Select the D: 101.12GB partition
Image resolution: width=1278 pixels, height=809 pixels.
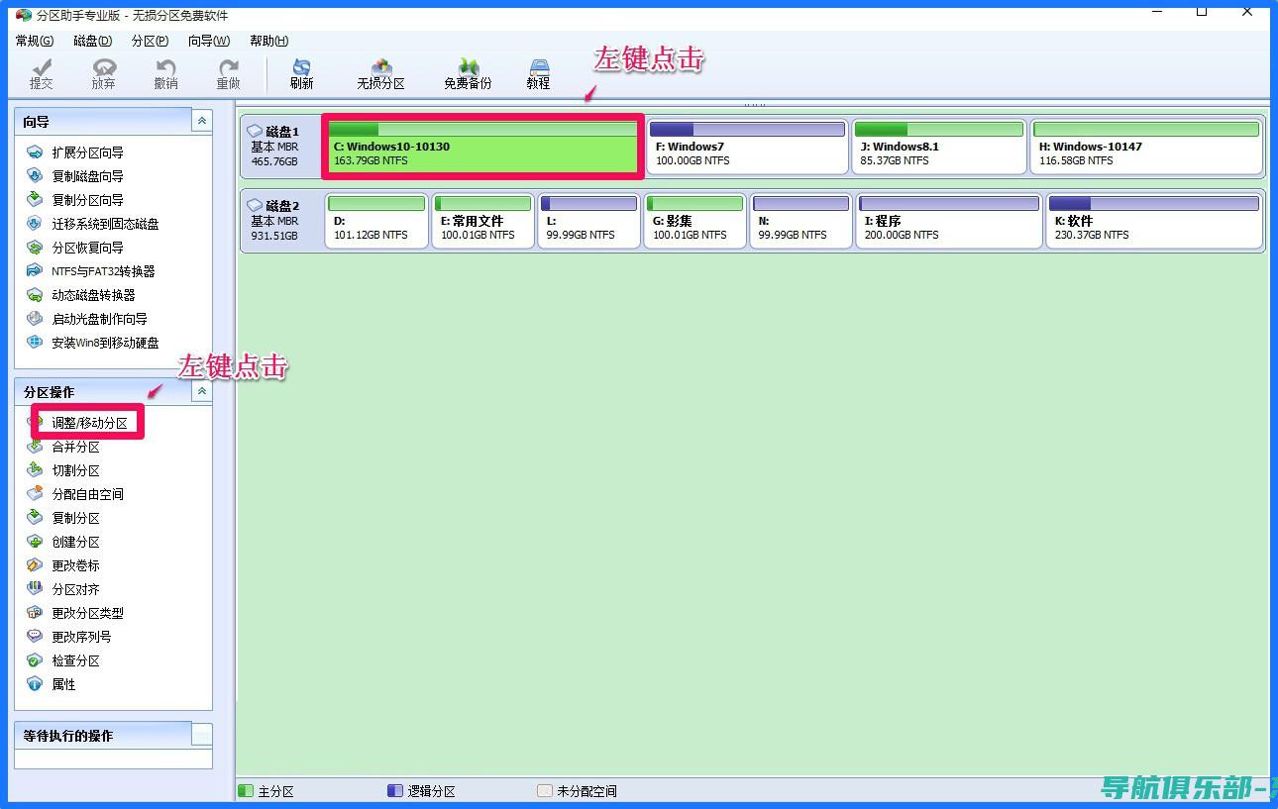click(376, 222)
